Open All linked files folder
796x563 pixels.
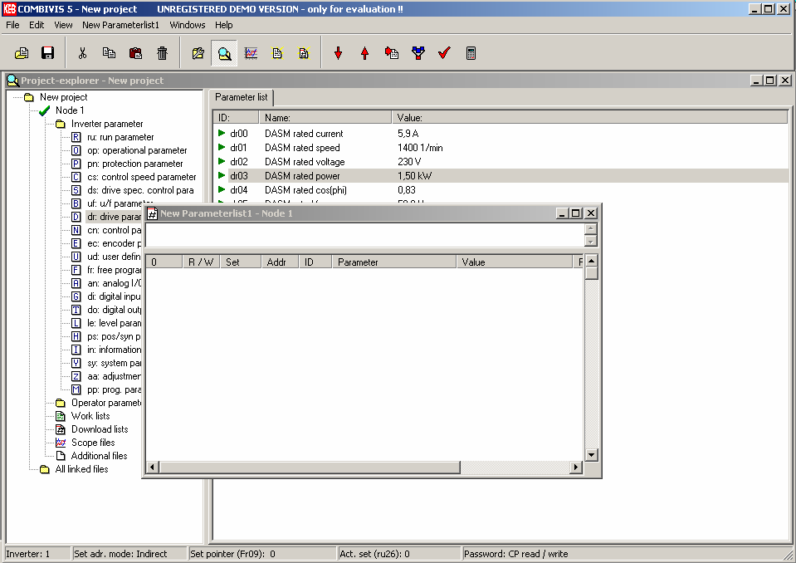(81, 469)
